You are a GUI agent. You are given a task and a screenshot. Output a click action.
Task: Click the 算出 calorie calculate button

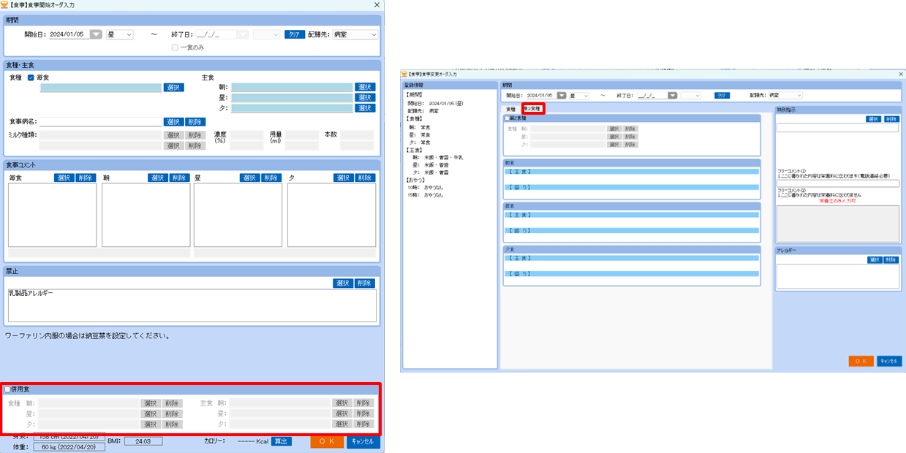(282, 441)
